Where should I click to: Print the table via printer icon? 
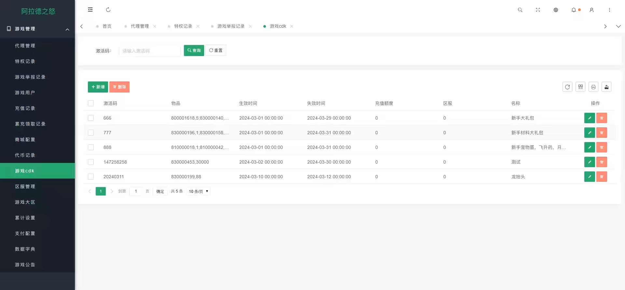point(593,87)
